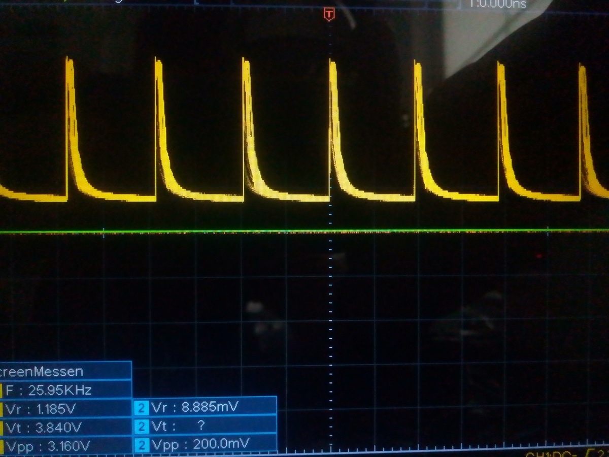Click the channel 2 badge beside Vpp
The height and width of the screenshot is (457, 609).
click(x=142, y=445)
